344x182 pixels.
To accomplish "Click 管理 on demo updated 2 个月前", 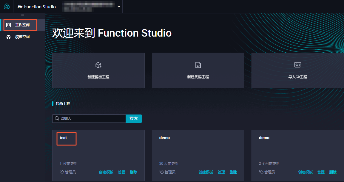I will pyautogui.click(x=321, y=172).
